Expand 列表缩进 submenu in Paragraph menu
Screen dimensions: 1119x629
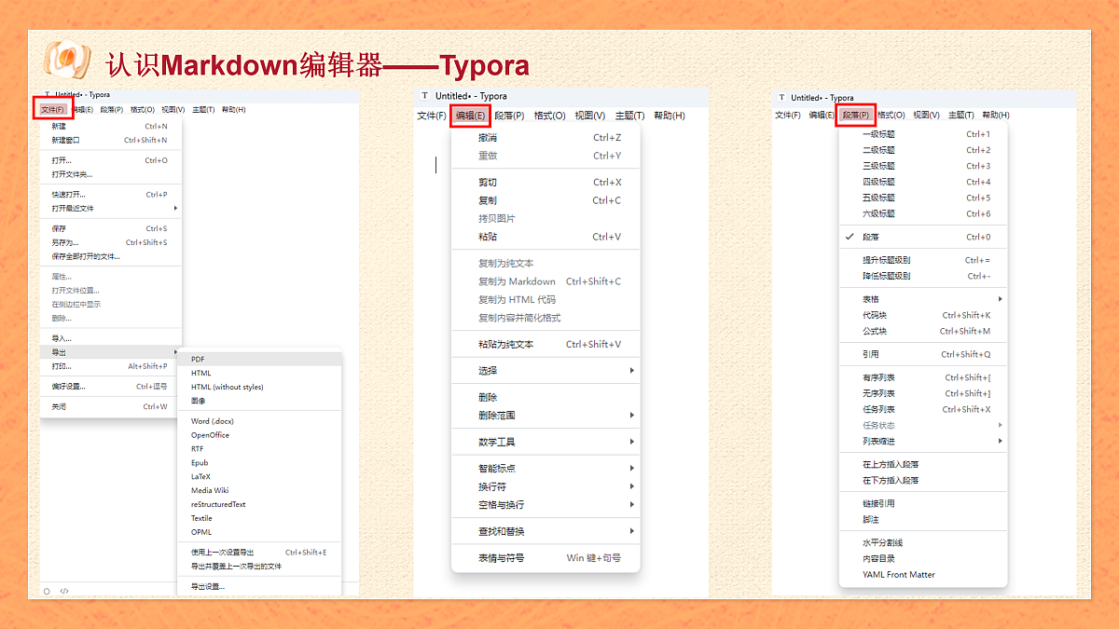tap(925, 442)
